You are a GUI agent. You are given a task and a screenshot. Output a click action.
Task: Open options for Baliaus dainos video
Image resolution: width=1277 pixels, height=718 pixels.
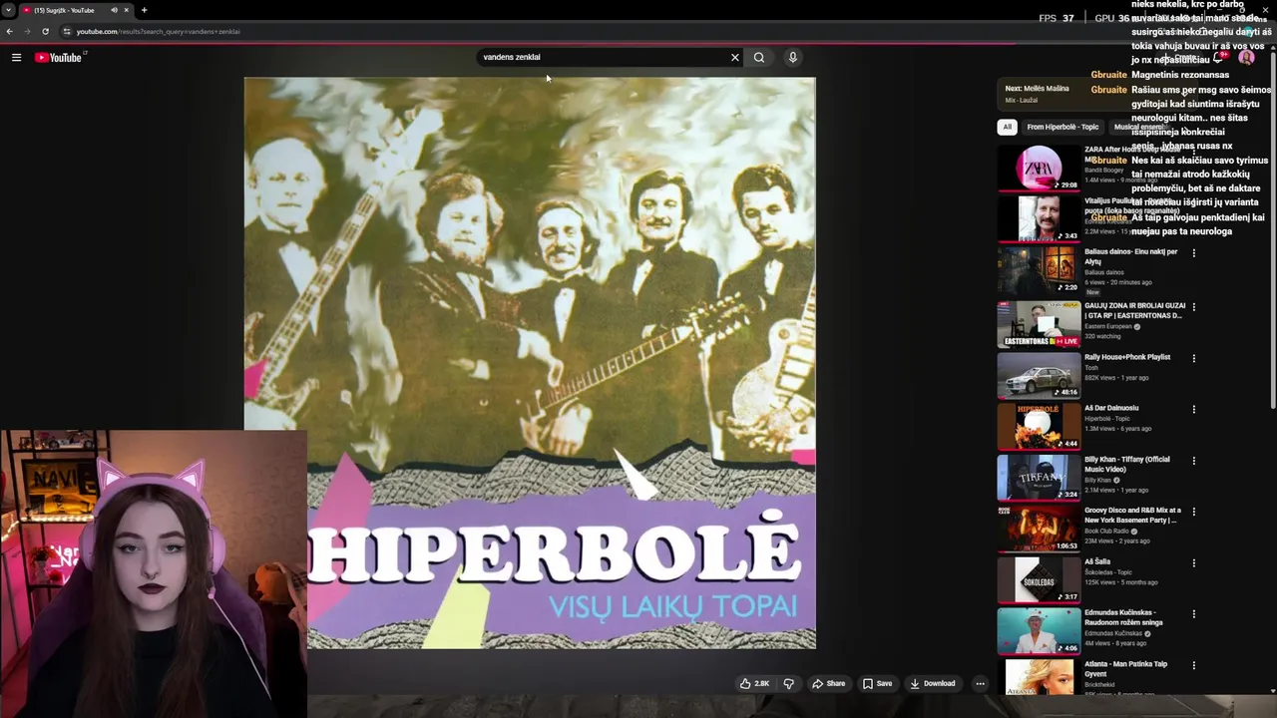(x=1193, y=253)
